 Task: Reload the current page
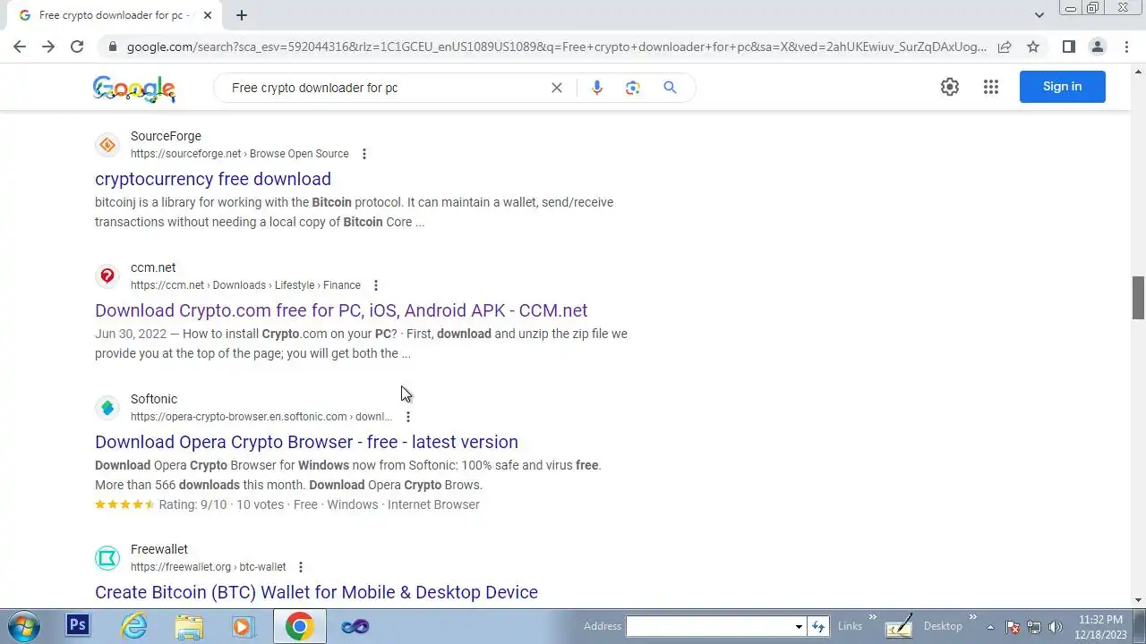point(77,47)
